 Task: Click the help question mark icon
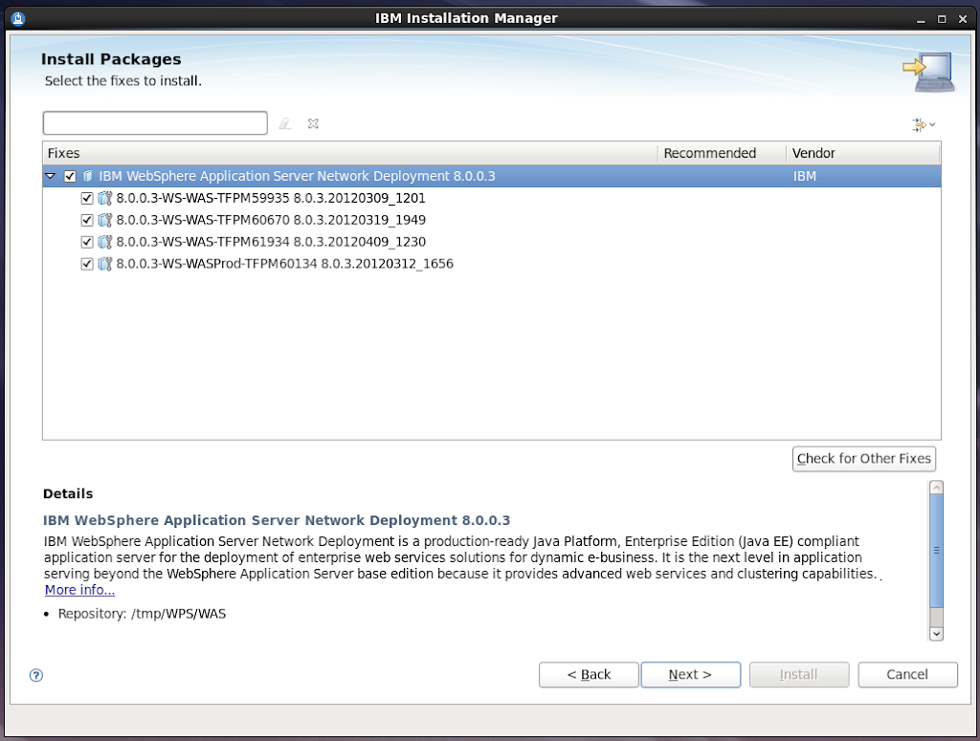coord(36,675)
